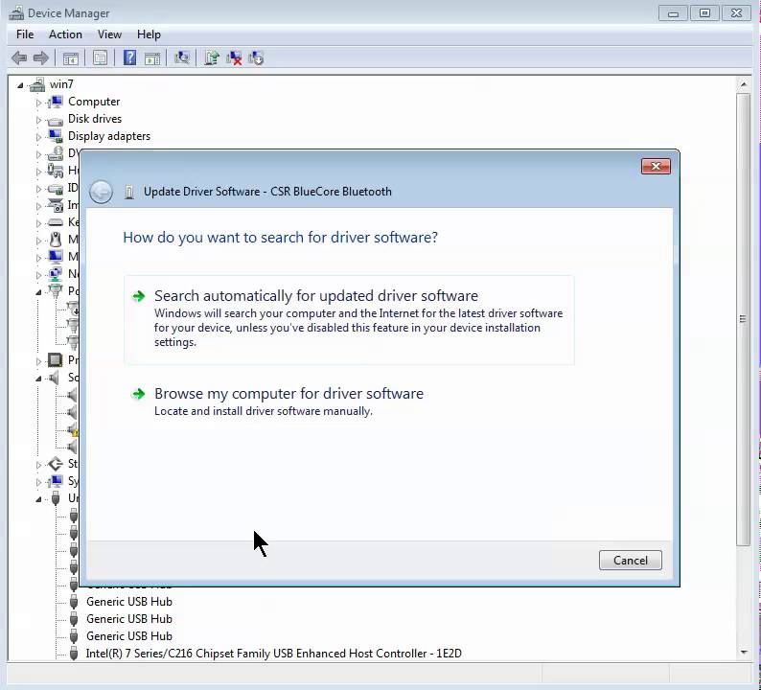Open Properties from the toolbar icon
Screen dimensions: 761x690
[100, 58]
